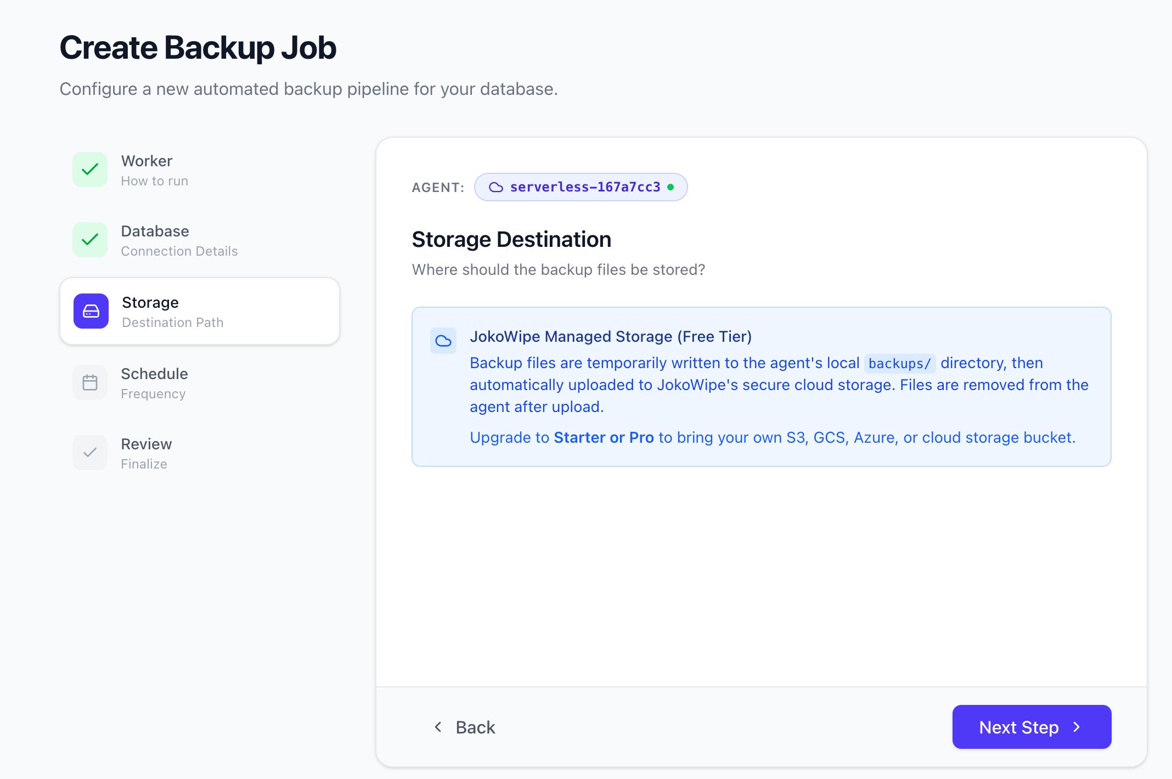Click the backups/ code snippet

[x=900, y=363]
